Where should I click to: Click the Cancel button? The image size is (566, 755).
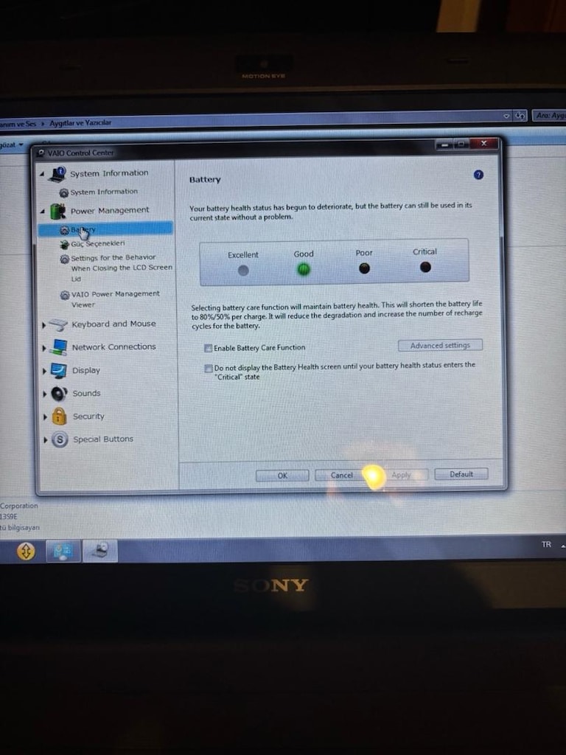341,476
